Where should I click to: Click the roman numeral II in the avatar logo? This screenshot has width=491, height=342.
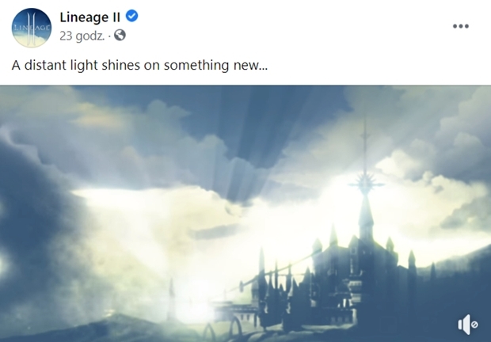coord(31,28)
